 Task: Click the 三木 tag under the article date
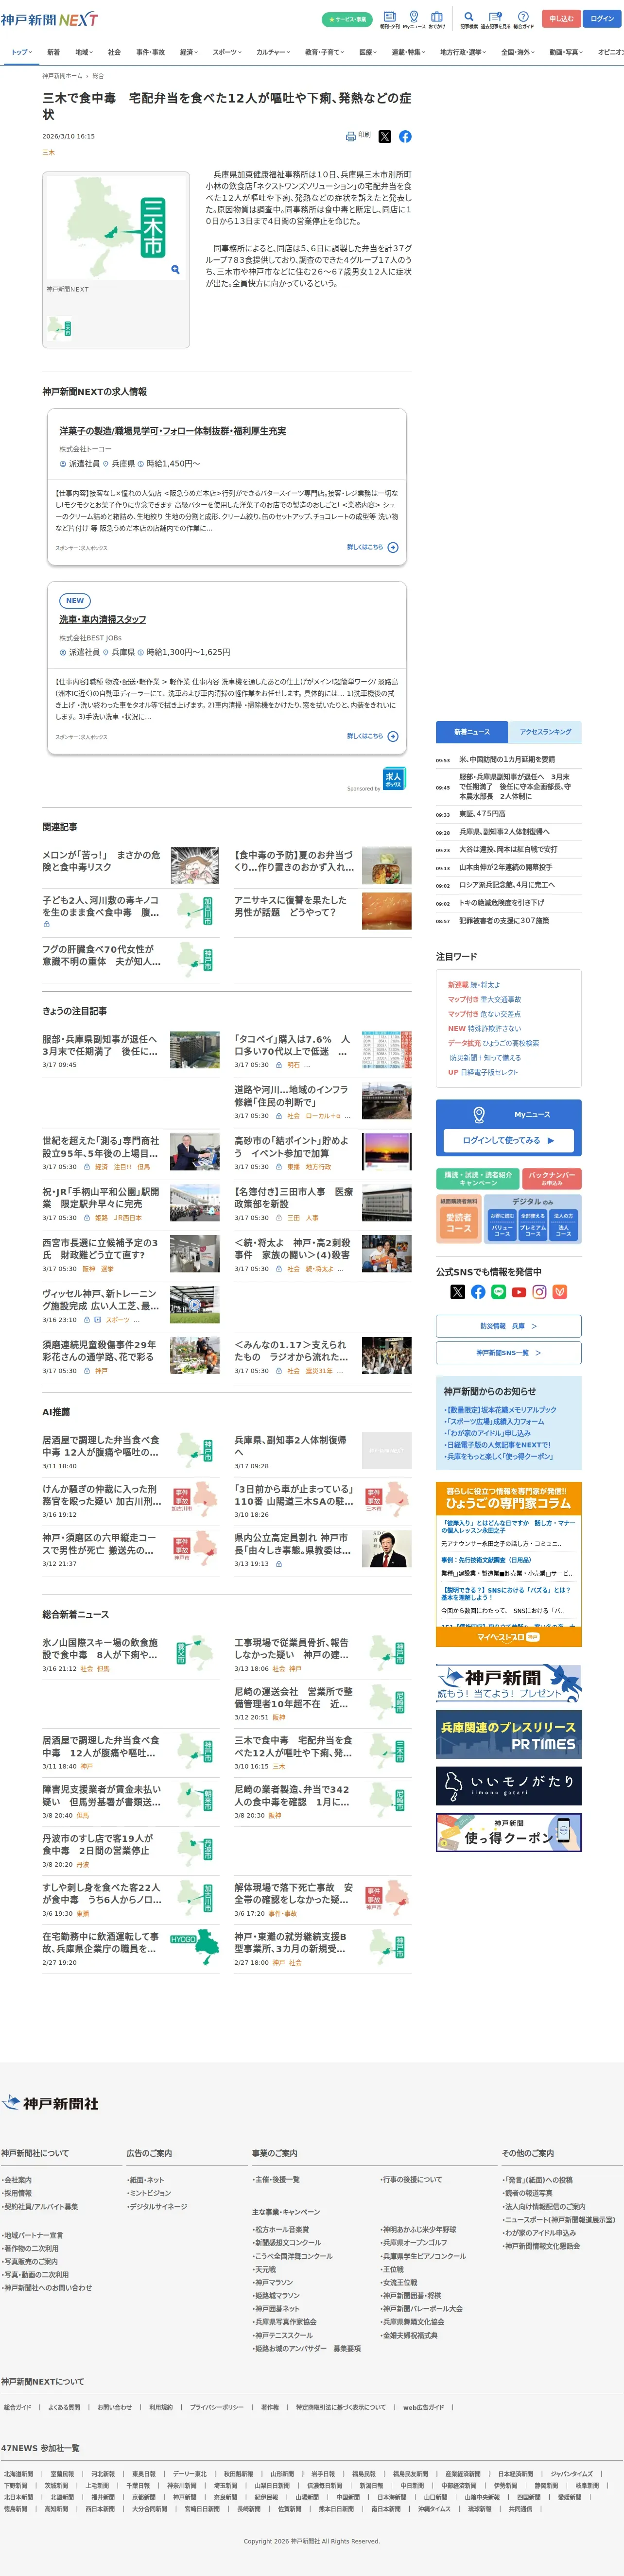(48, 153)
